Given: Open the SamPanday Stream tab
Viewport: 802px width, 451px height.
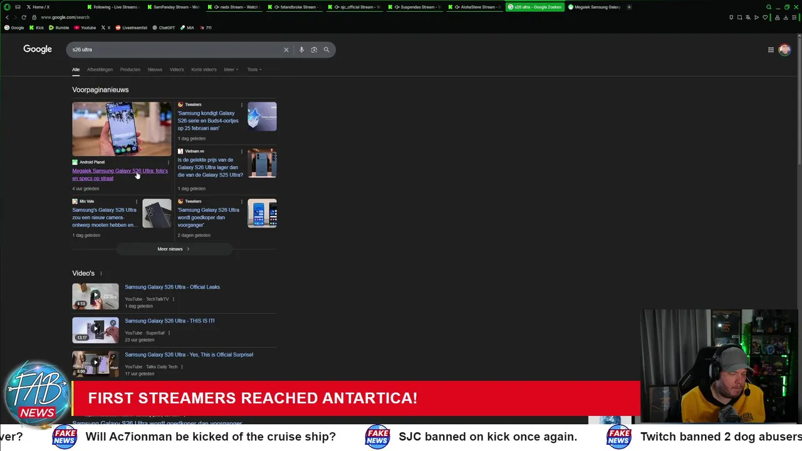Looking at the screenshot, I should pos(174,7).
